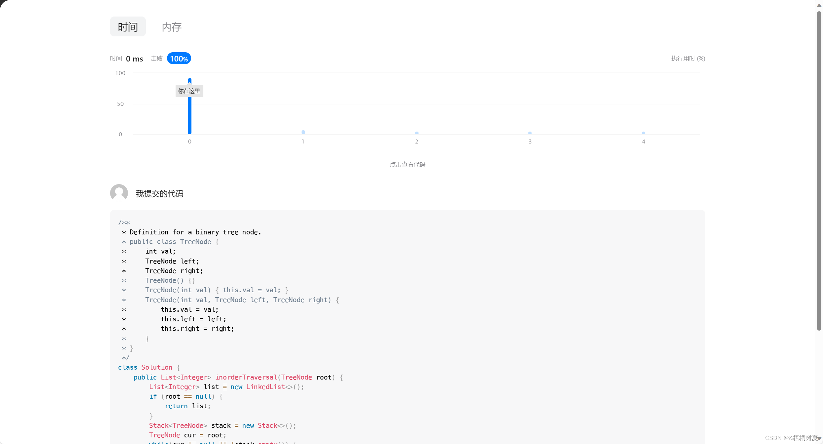Click the 0 ms runtime value
Screen dimensions: 823x444
135,59
